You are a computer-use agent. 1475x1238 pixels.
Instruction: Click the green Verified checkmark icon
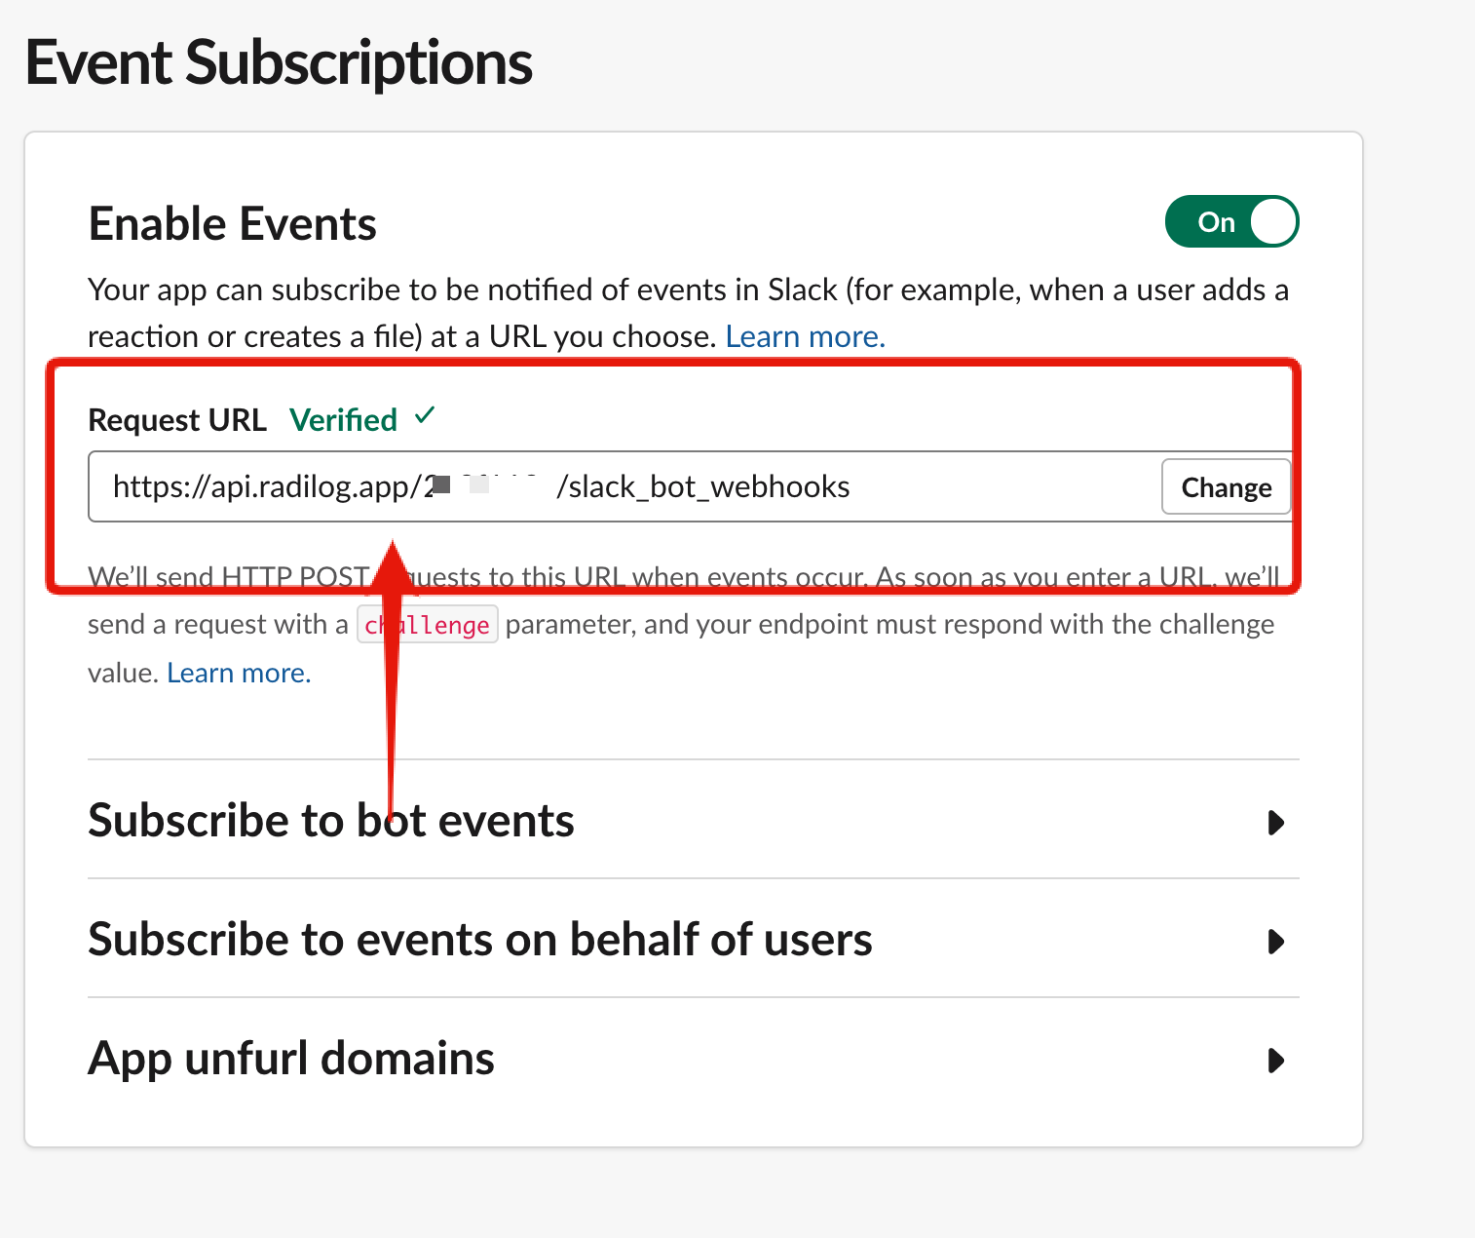click(x=425, y=416)
